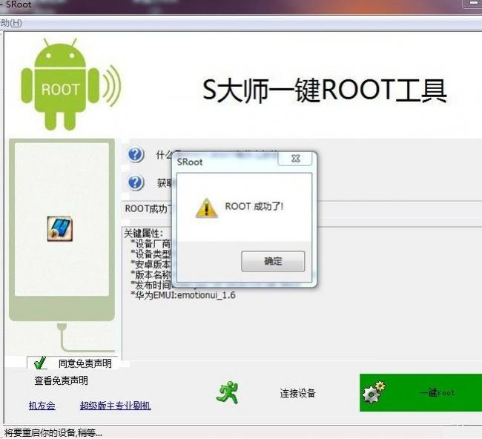Click the SRoot dialog title bar
This screenshot has width=482, height=439.
[227, 162]
